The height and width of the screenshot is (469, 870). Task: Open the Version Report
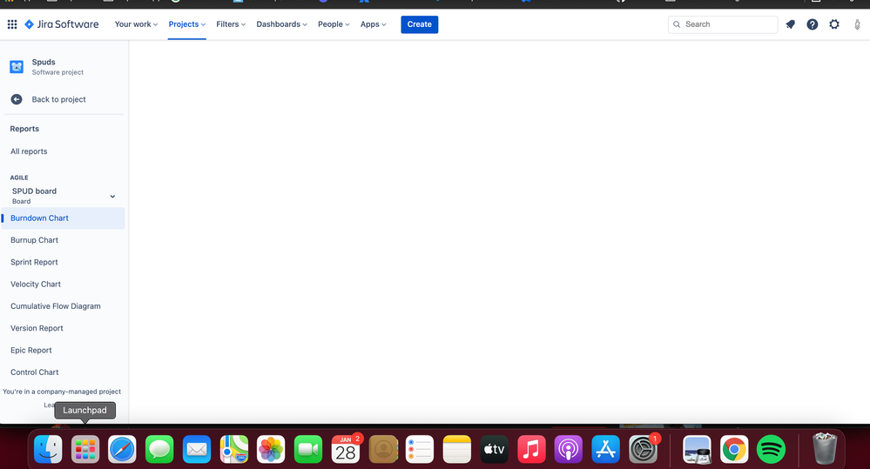[37, 328]
